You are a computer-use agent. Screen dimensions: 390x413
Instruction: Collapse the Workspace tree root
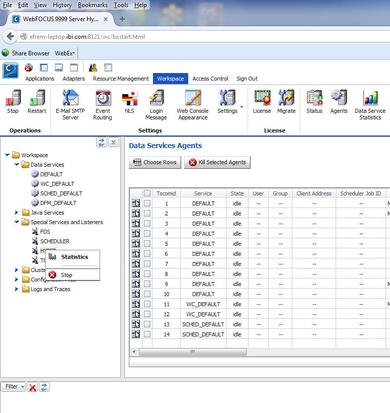pyautogui.click(x=7, y=155)
